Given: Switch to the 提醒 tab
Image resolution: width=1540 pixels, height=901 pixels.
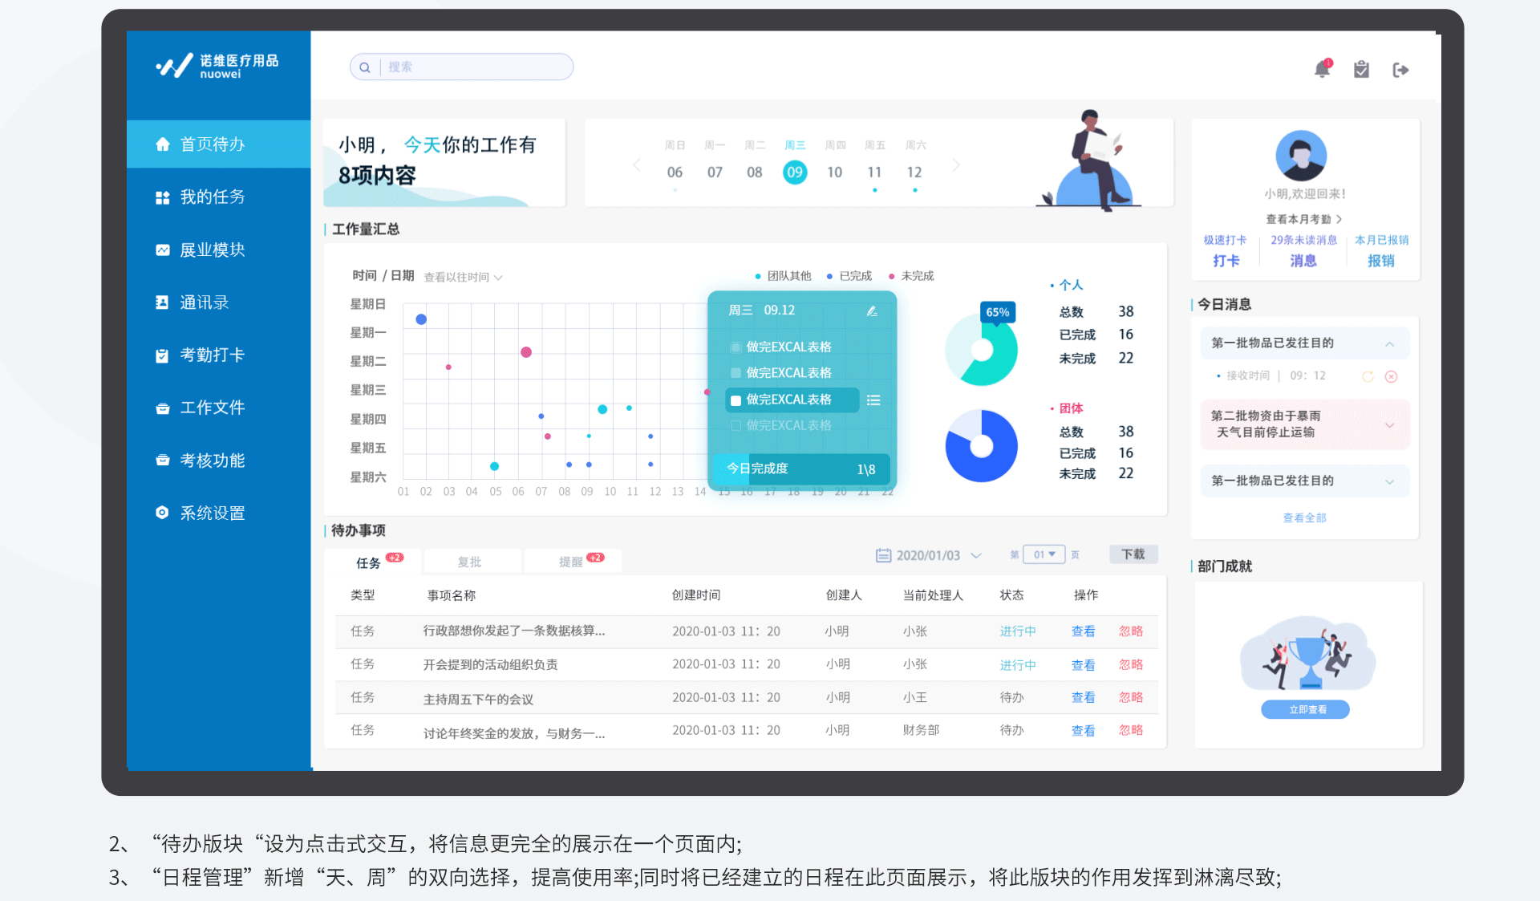Looking at the screenshot, I should pyautogui.click(x=571, y=562).
